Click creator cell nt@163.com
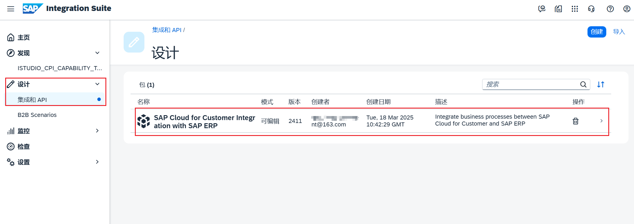The image size is (634, 224). click(x=335, y=121)
